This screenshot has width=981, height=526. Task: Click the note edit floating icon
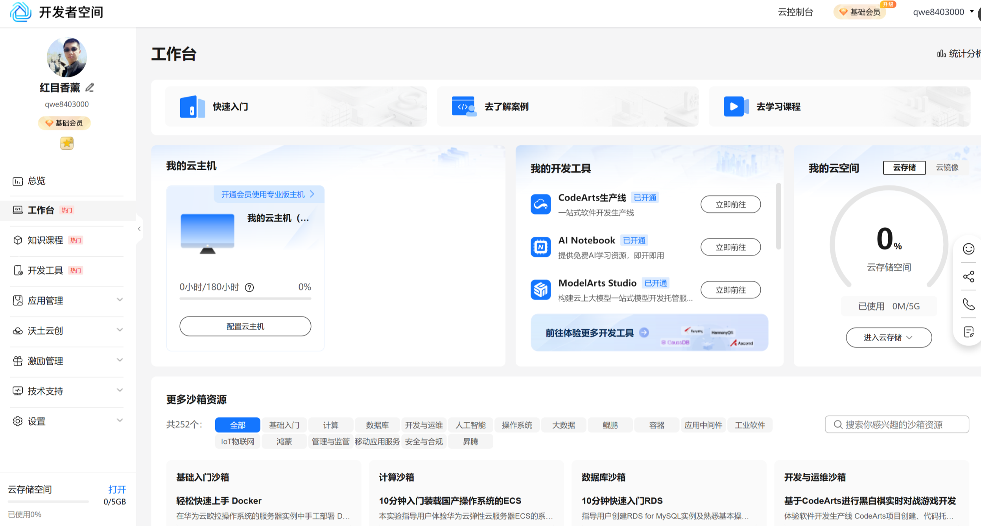coord(968,332)
